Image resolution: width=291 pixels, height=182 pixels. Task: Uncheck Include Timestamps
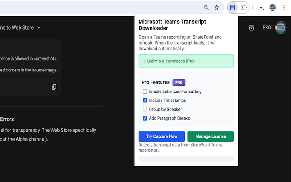tap(145, 100)
